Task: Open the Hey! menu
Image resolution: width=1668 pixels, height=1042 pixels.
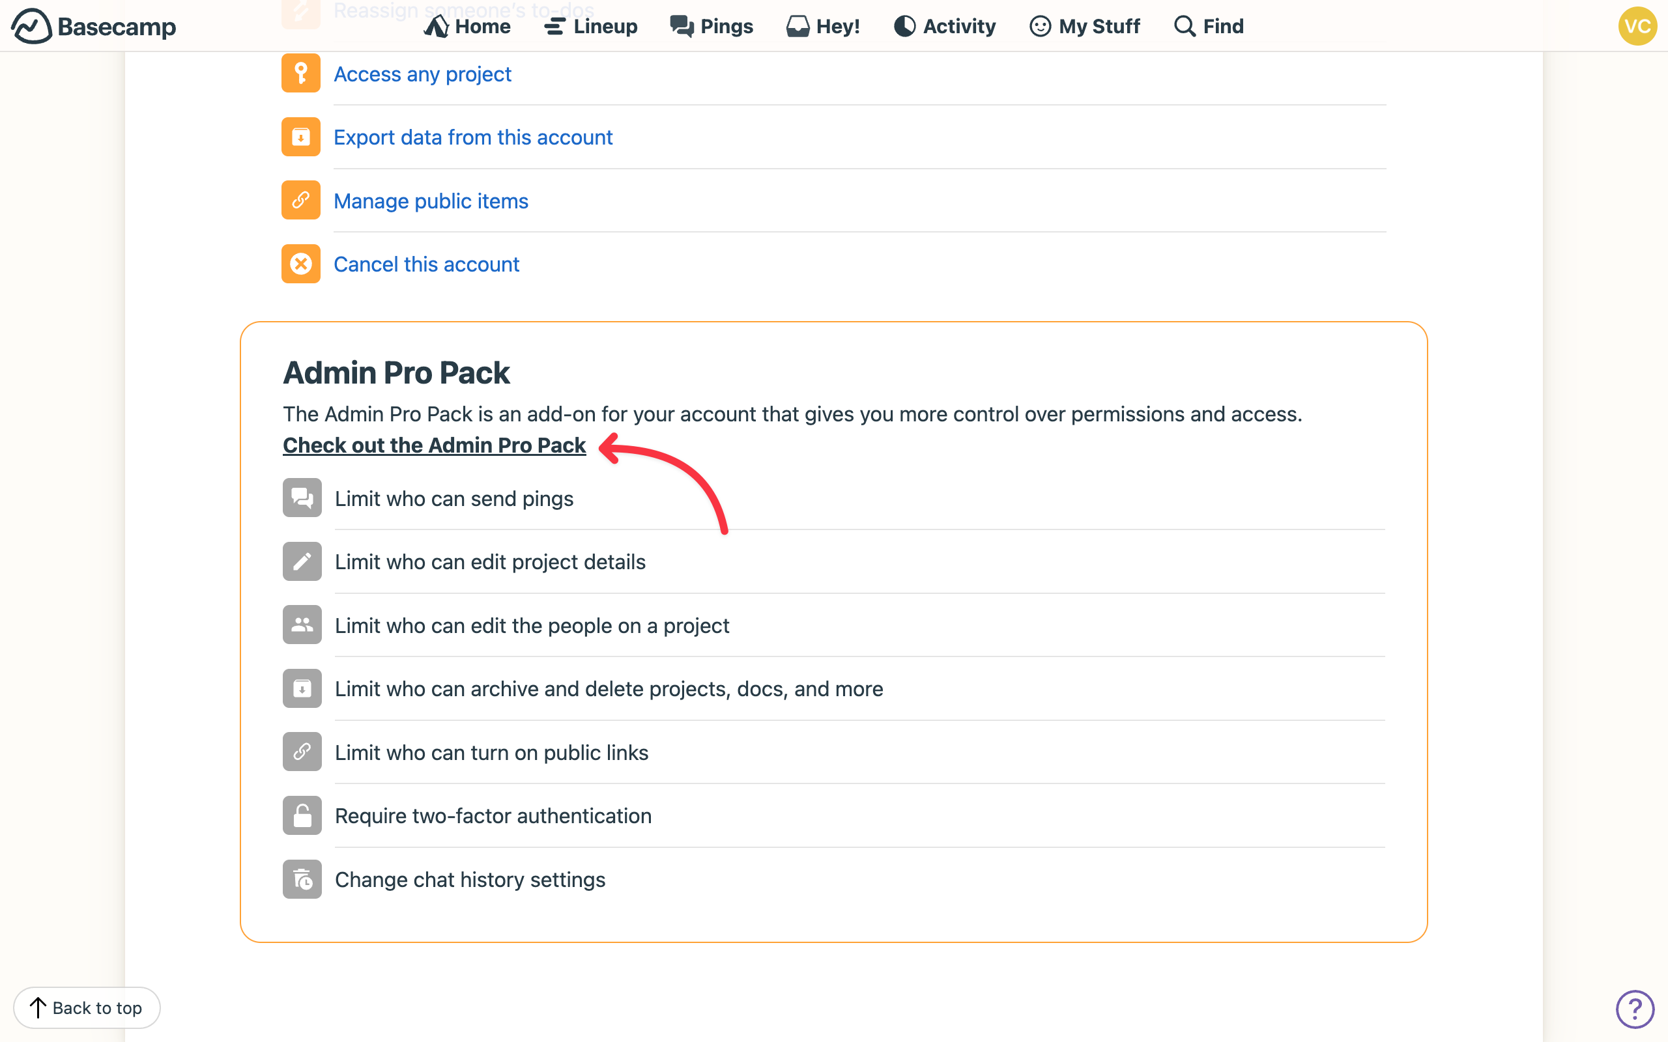Action: pos(823,26)
